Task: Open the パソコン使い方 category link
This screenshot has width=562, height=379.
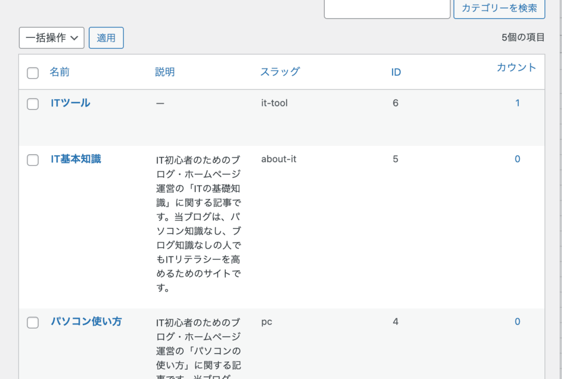Action: (x=86, y=322)
